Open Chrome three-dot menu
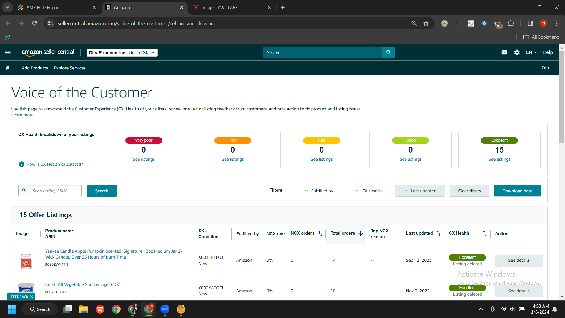The height and width of the screenshot is (318, 565). pos(557,23)
